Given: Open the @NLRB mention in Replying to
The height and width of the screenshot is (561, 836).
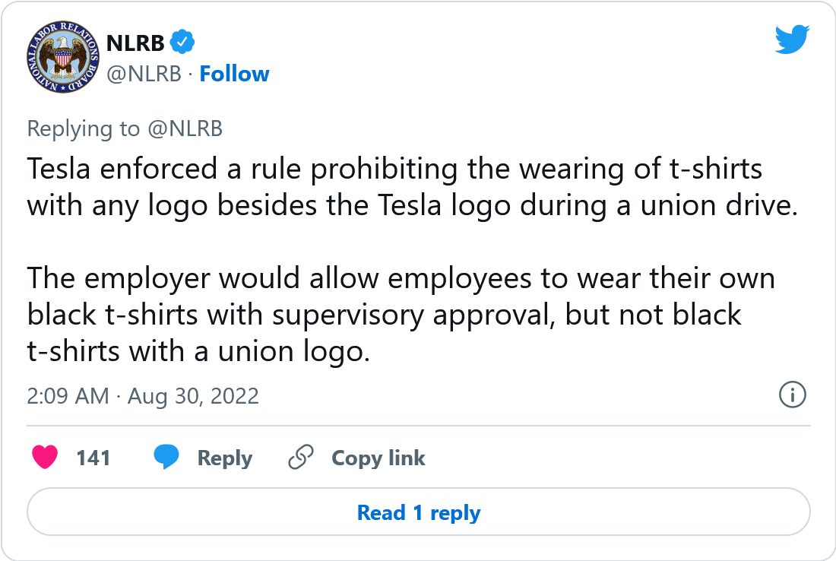Looking at the screenshot, I should coord(185,128).
